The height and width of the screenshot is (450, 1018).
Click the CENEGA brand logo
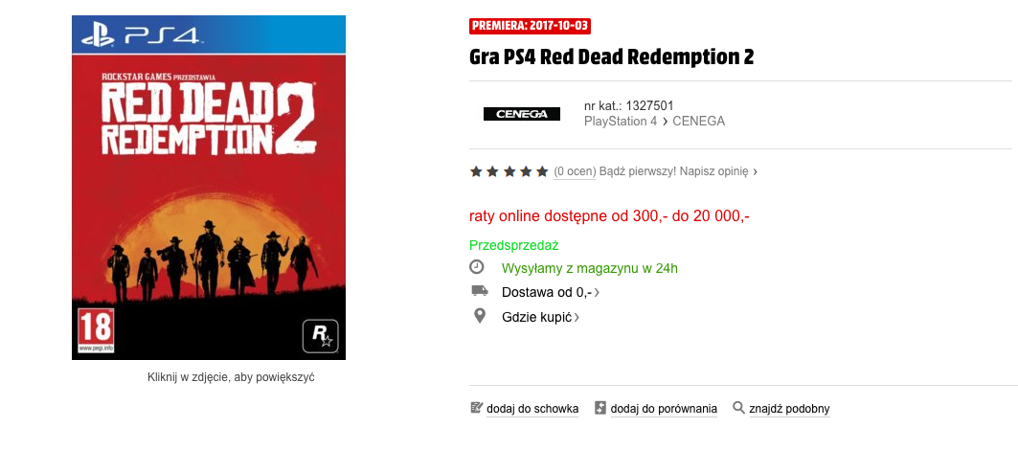pyautogui.click(x=521, y=114)
